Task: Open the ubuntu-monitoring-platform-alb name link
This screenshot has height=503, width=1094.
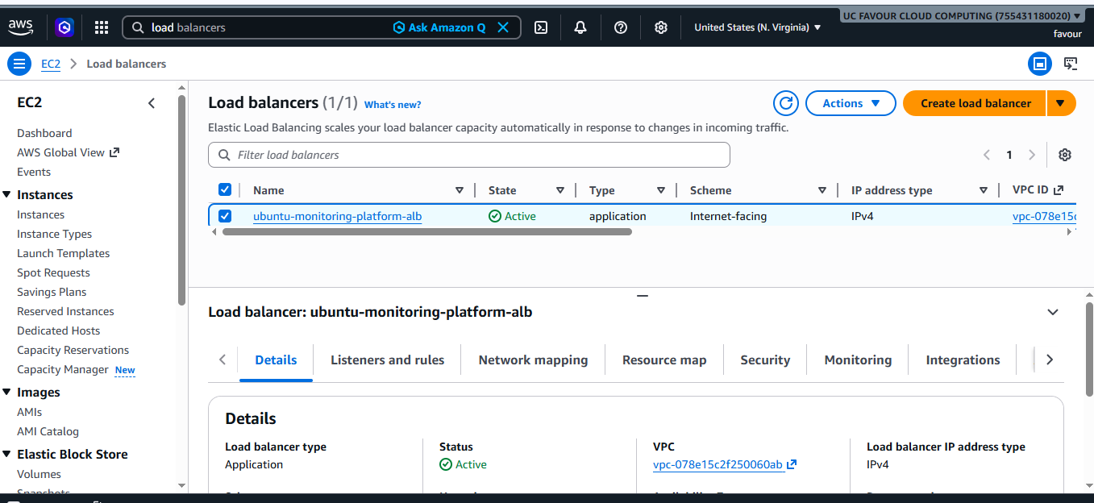Action: click(337, 216)
